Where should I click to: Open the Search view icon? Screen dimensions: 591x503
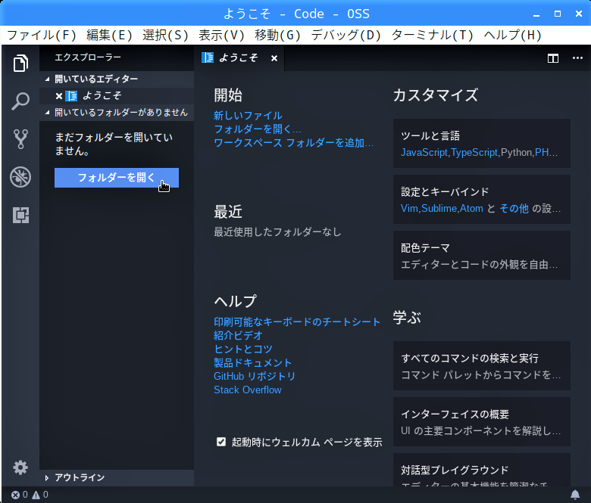click(20, 101)
